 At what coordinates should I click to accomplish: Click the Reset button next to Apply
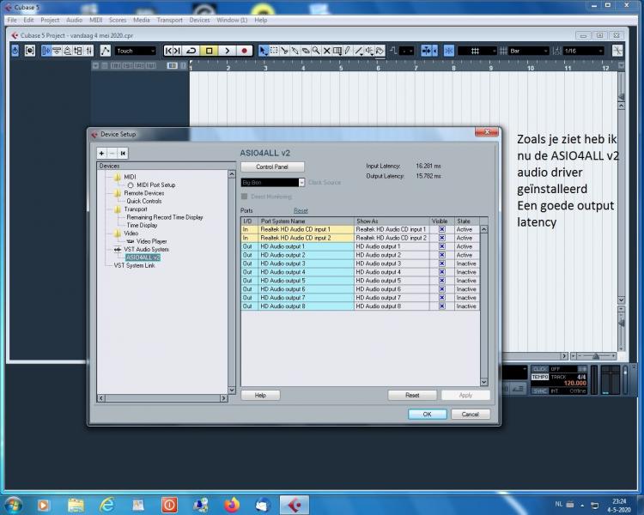(x=412, y=395)
